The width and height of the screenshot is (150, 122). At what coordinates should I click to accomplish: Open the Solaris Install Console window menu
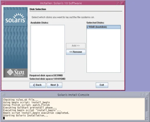click(4, 95)
